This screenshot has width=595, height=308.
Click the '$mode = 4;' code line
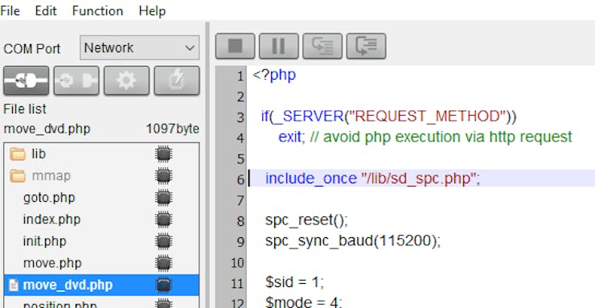[304, 302]
